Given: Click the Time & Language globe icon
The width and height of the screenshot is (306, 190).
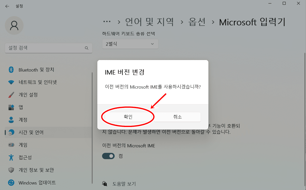Looking at the screenshot, I should pyautogui.click(x=11, y=133).
